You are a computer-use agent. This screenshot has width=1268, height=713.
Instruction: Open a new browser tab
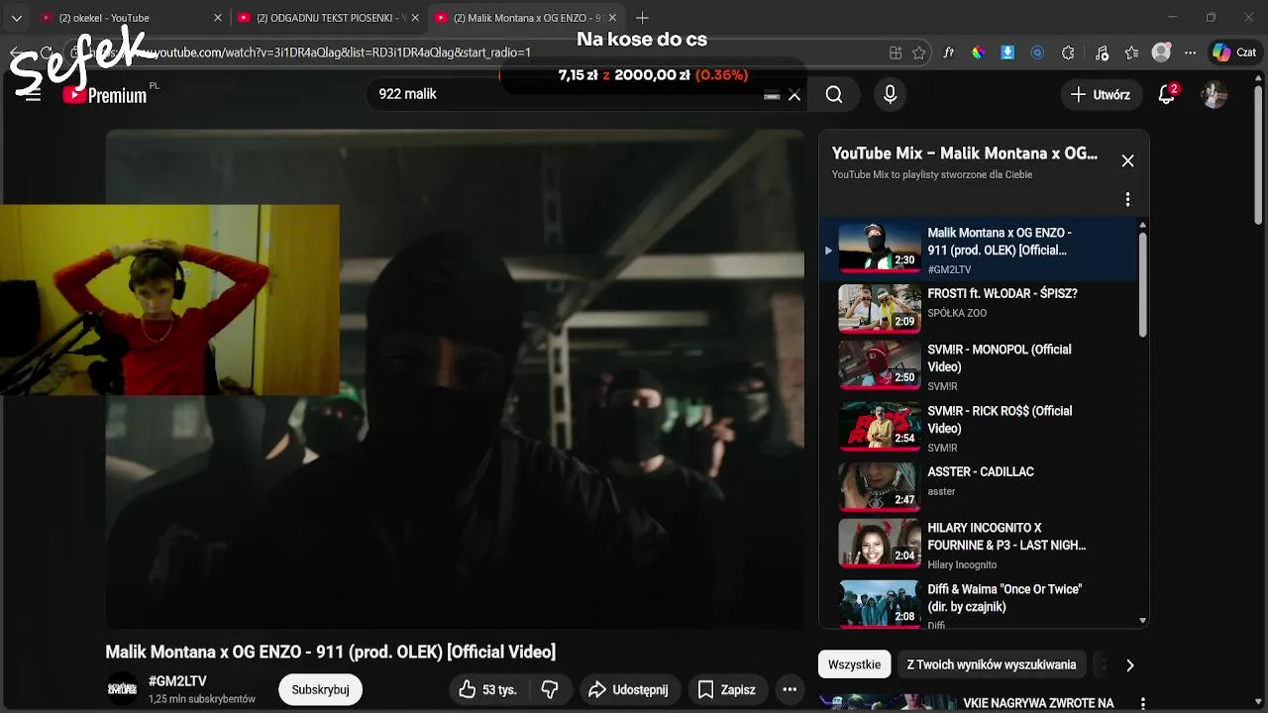pyautogui.click(x=642, y=18)
